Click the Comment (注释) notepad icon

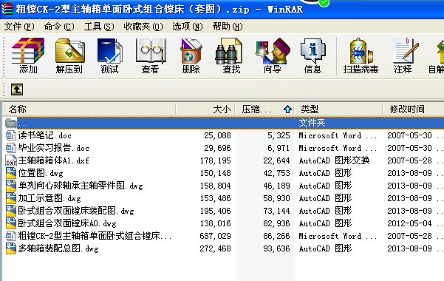[x=405, y=51]
